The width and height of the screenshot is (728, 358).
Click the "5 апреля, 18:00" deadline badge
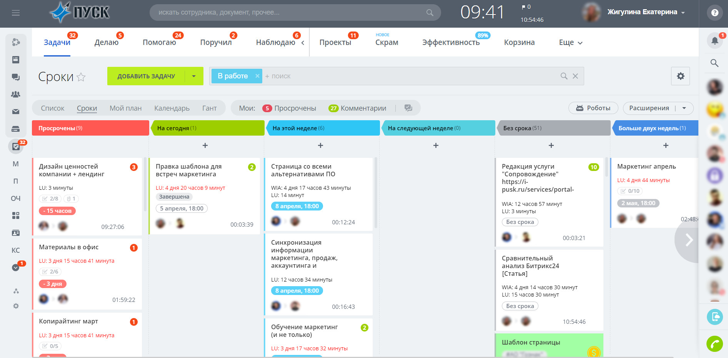click(182, 208)
